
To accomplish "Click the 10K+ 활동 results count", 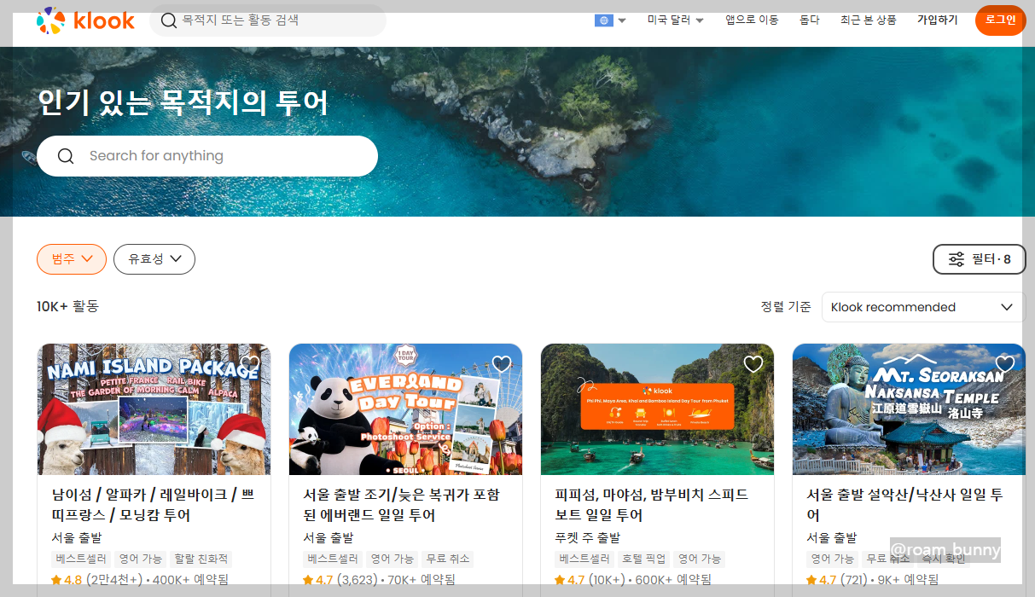I will tap(68, 306).
